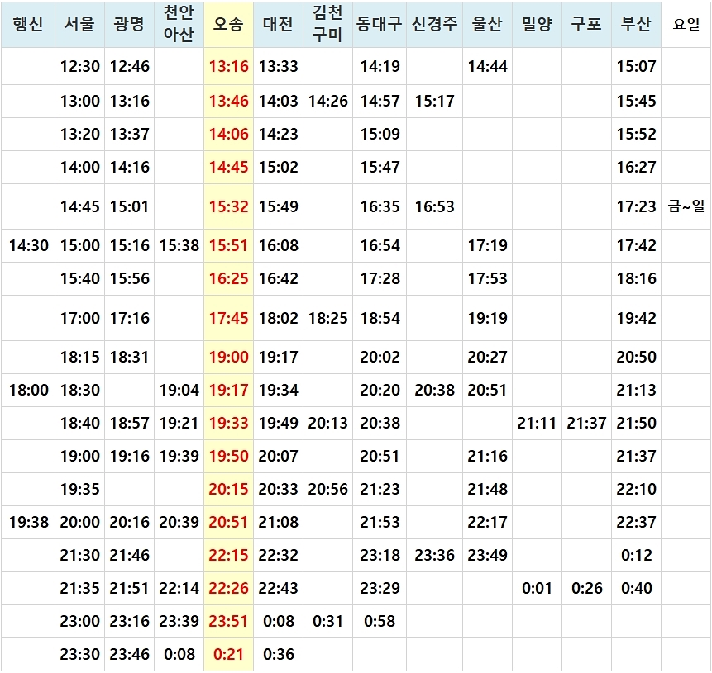
Task: Select the 김천구미 time 18:25
Action: click(x=327, y=319)
